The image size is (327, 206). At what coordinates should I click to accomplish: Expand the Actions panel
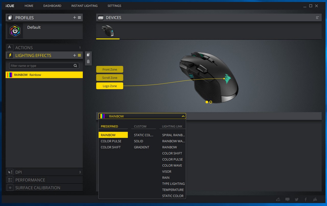point(44,47)
